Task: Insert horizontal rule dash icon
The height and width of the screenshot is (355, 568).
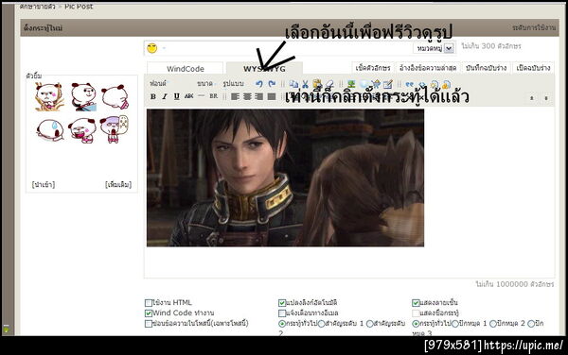Action: click(202, 96)
